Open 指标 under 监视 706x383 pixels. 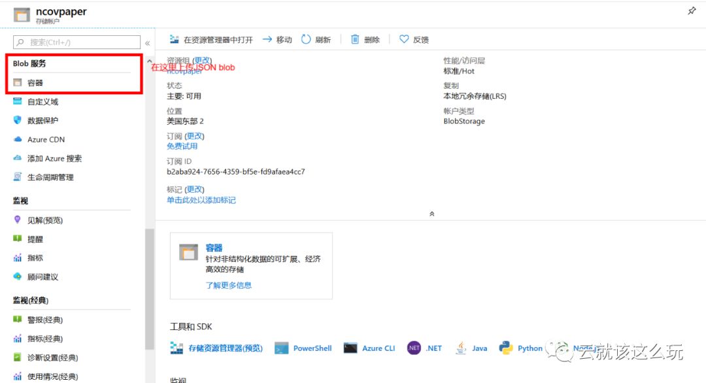click(35, 258)
